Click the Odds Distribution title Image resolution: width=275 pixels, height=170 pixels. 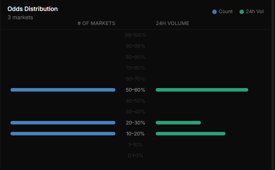coord(32,9)
